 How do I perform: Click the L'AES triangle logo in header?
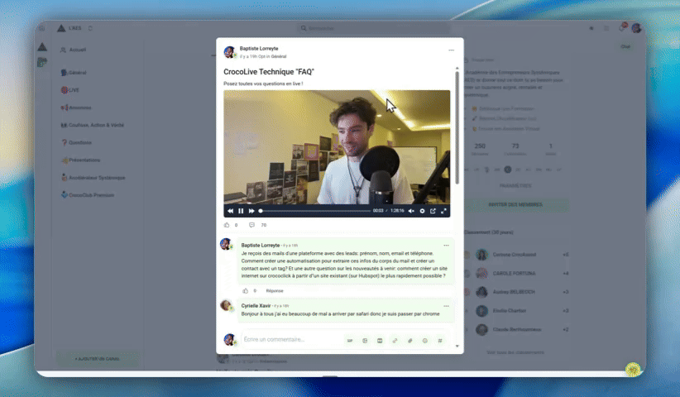coord(61,28)
